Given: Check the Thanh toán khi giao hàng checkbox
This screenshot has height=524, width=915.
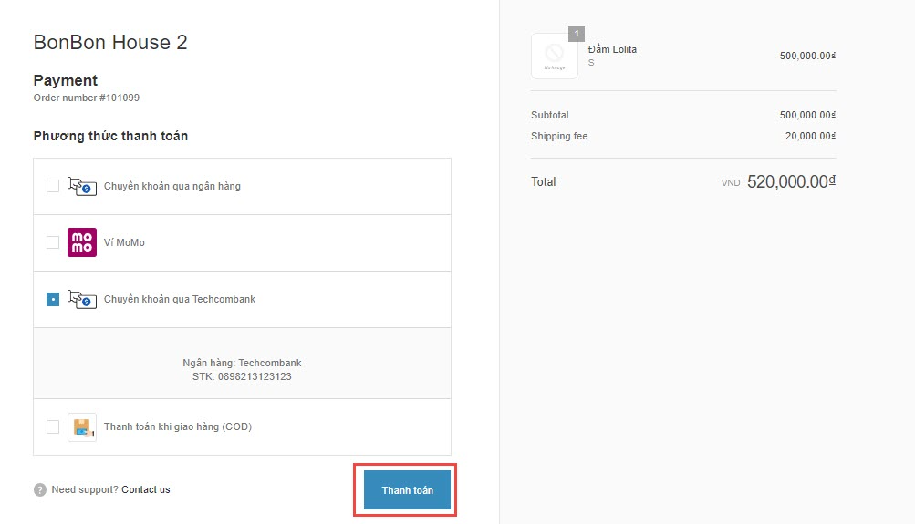Looking at the screenshot, I should (x=53, y=426).
